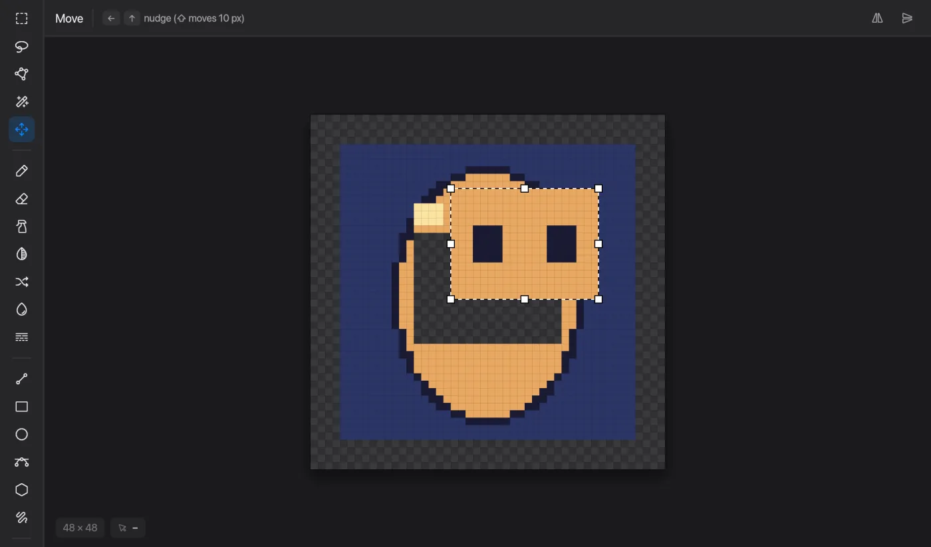Click the left arrow nudge key hint
Viewport: 931px width, 547px height.
111,19
